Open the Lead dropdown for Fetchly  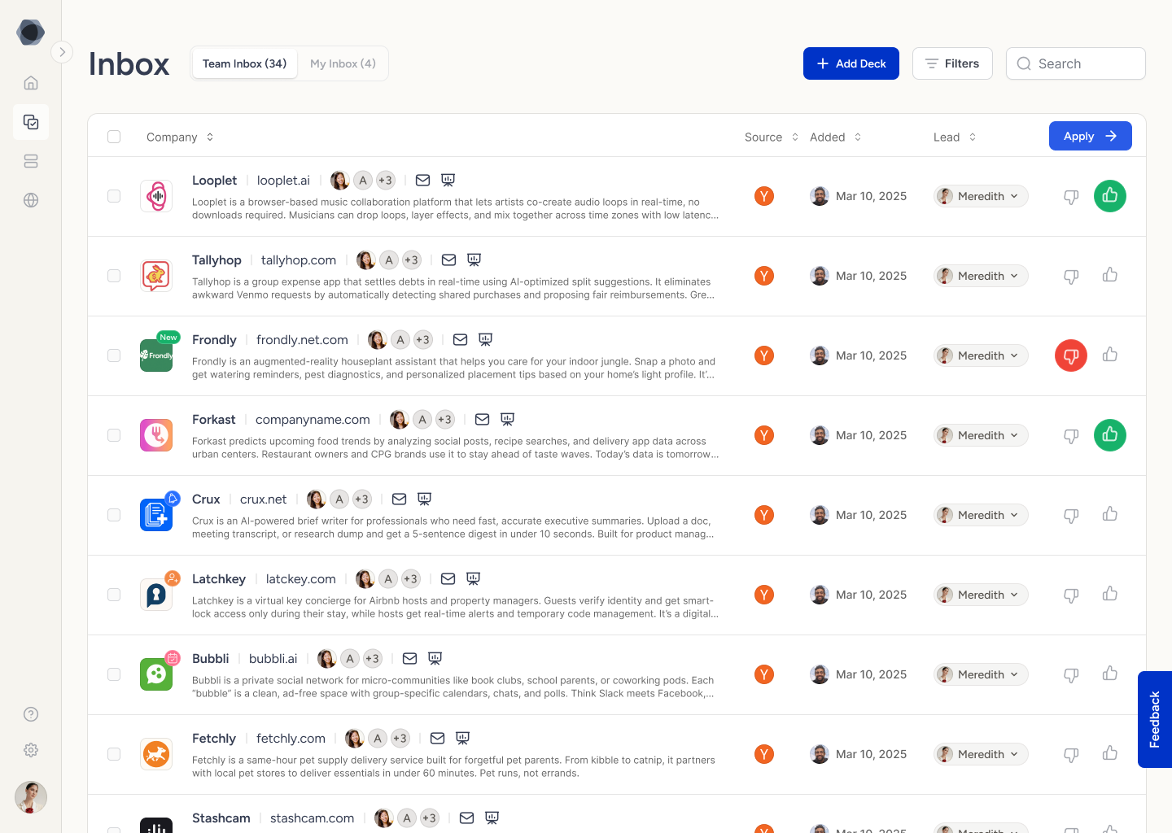tap(981, 754)
